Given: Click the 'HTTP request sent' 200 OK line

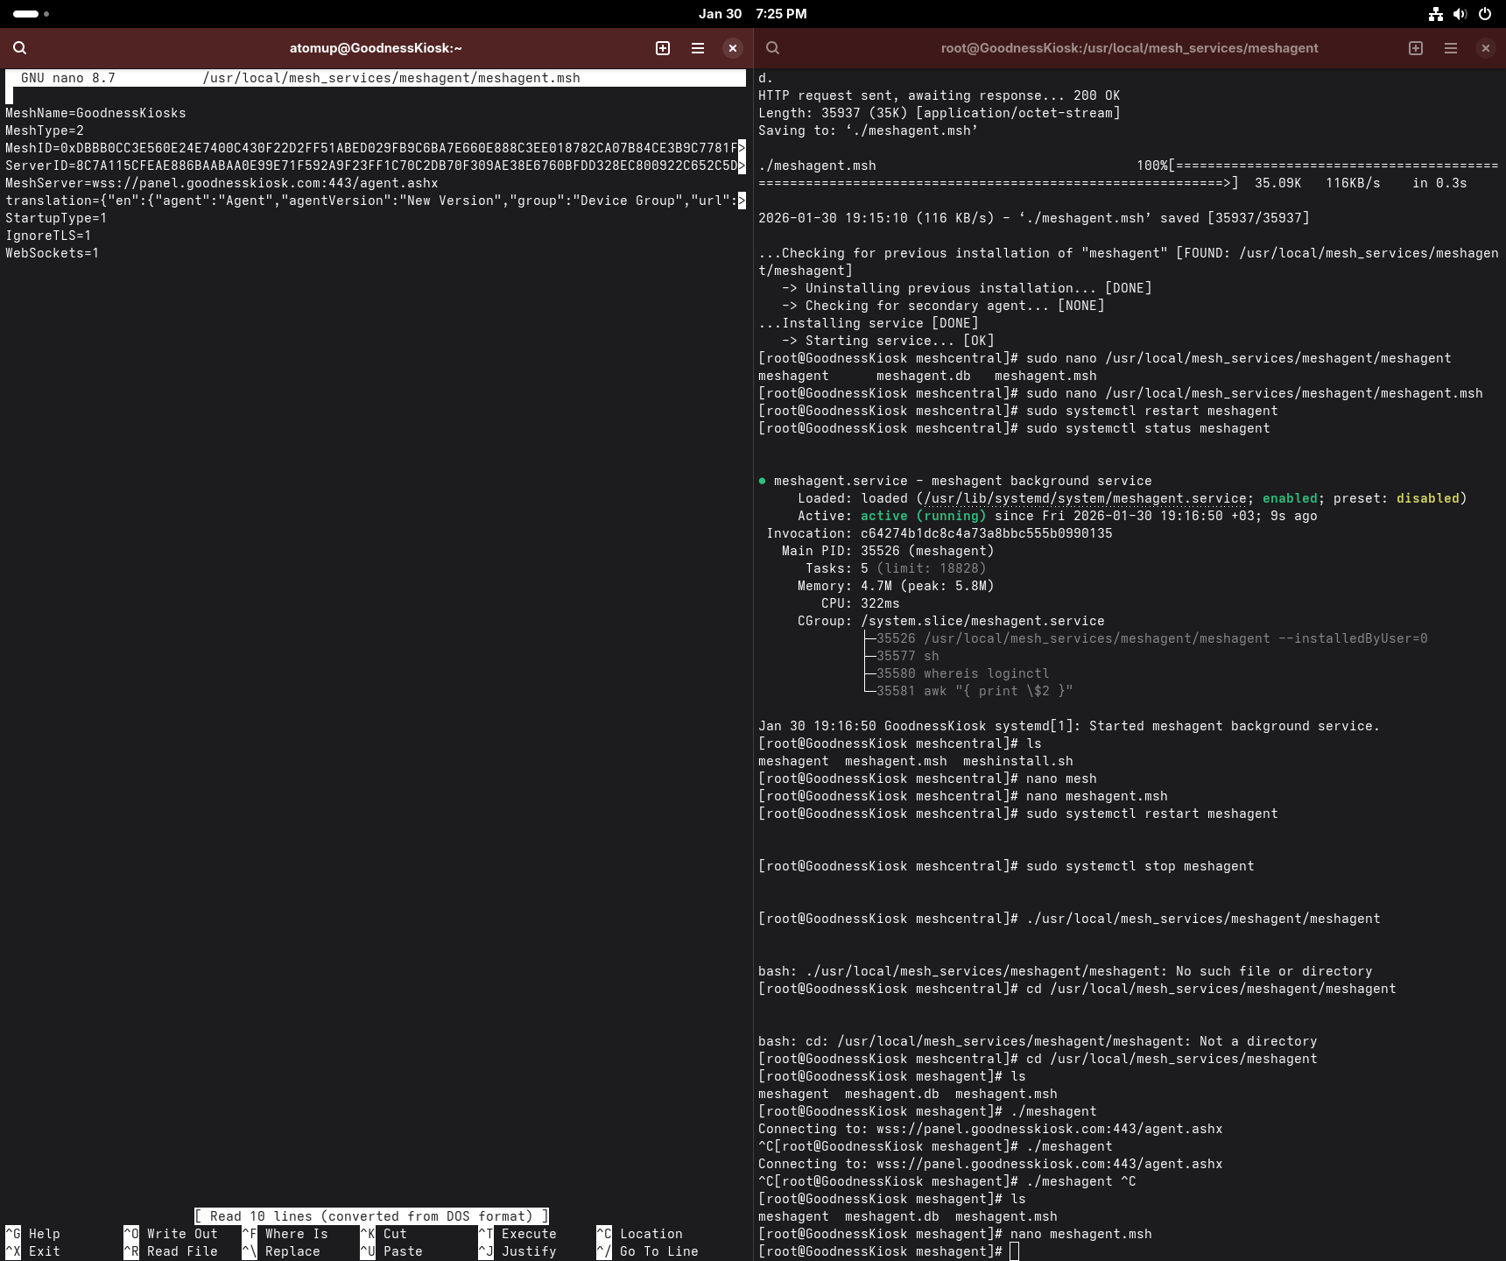Looking at the screenshot, I should point(939,95).
